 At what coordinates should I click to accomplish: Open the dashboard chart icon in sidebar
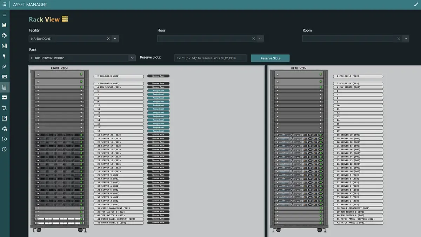click(x=4, y=25)
